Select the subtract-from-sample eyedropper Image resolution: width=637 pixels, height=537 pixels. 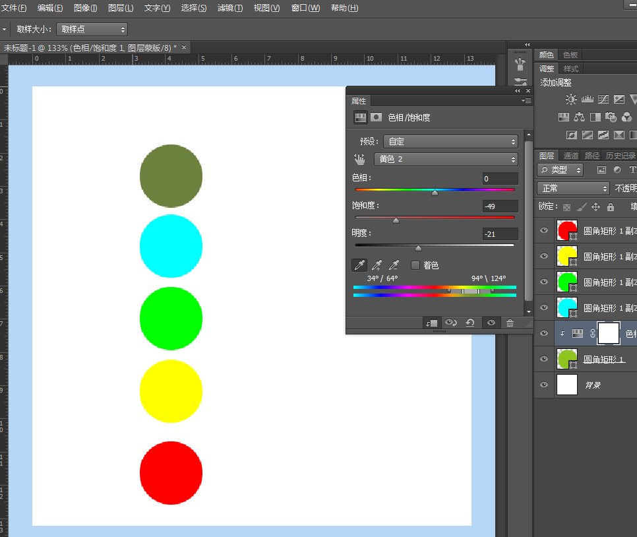click(394, 265)
